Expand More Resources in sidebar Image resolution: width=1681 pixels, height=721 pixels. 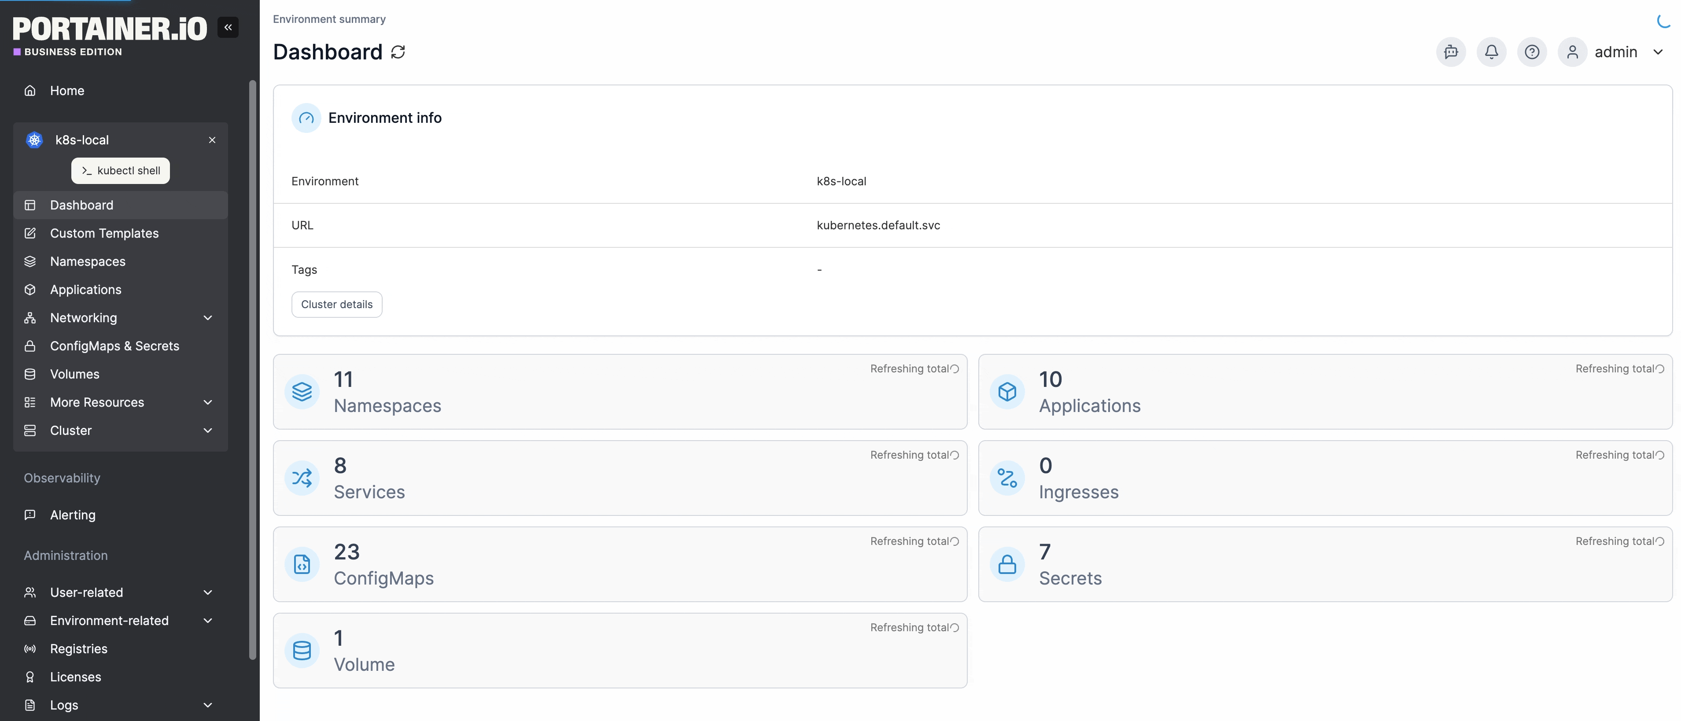207,403
